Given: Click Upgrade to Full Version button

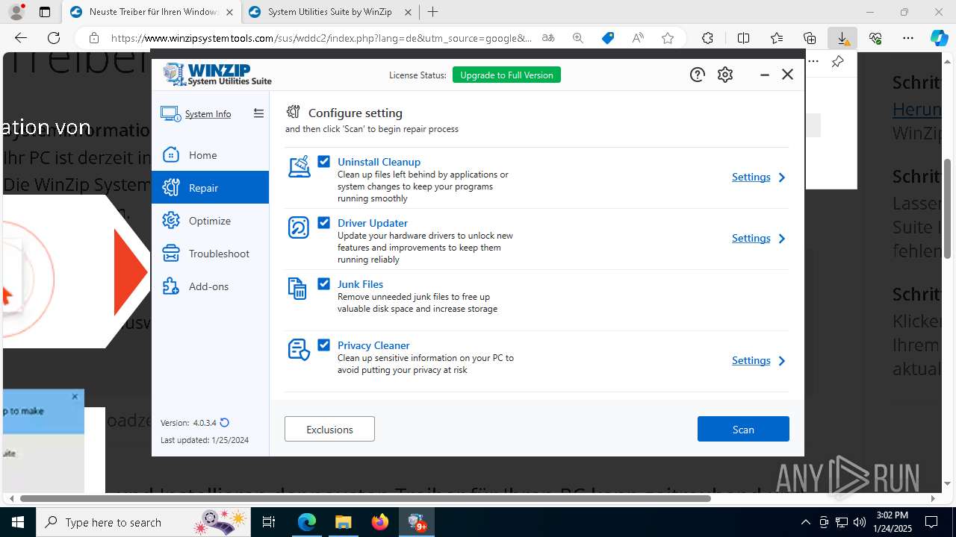Looking at the screenshot, I should 506,75.
